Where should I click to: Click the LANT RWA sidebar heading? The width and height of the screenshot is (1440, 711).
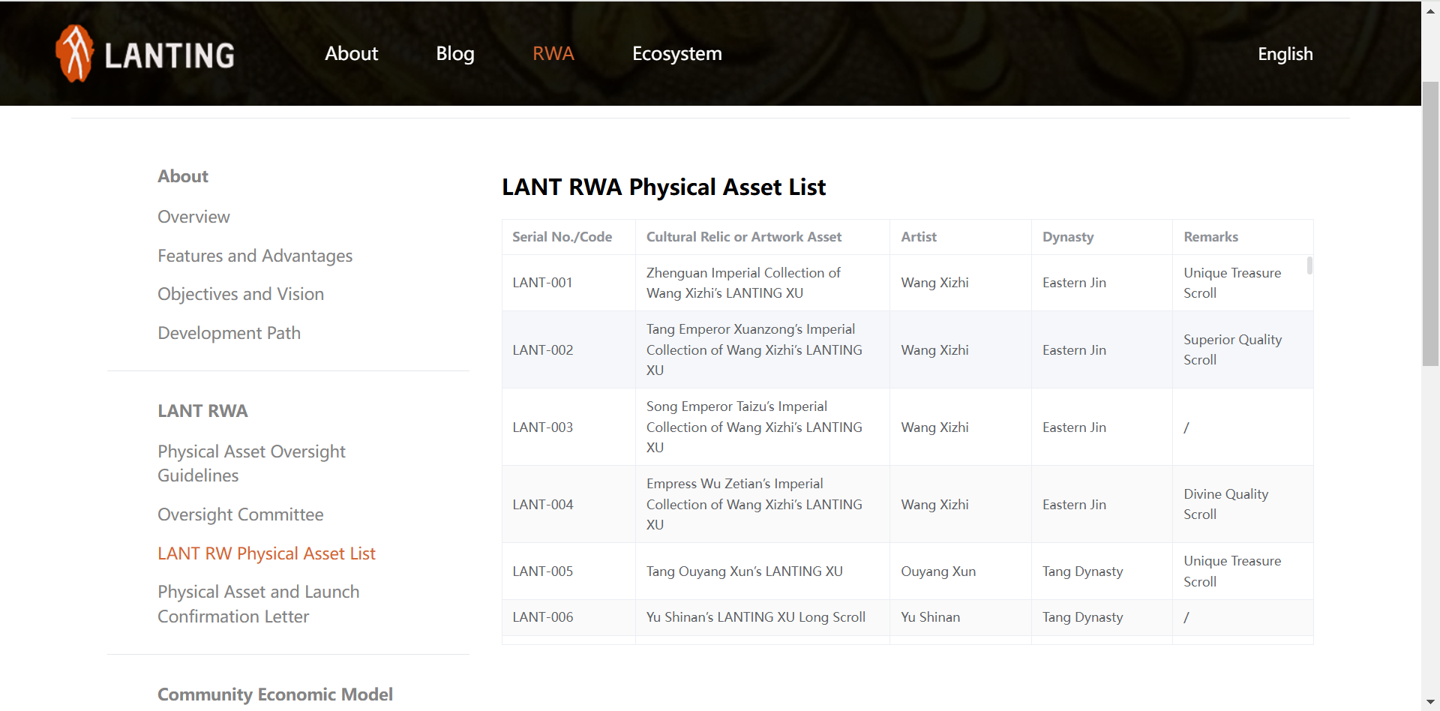point(202,411)
